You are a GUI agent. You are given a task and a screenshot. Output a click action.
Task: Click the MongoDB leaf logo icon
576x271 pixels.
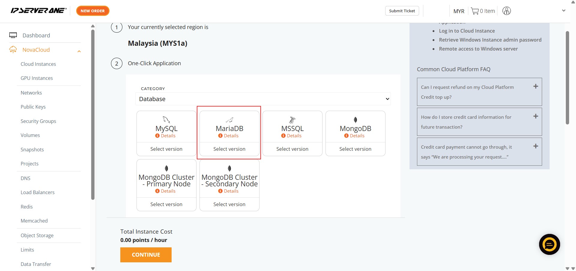[355, 120]
